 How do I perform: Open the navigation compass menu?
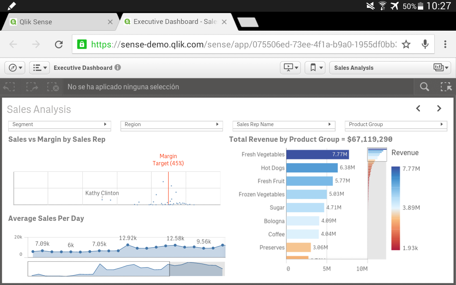click(15, 68)
